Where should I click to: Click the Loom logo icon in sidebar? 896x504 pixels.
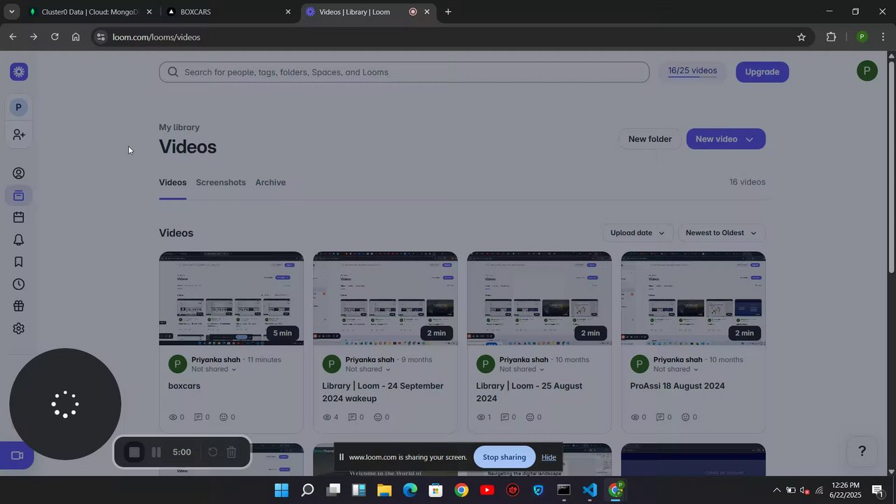pyautogui.click(x=19, y=72)
